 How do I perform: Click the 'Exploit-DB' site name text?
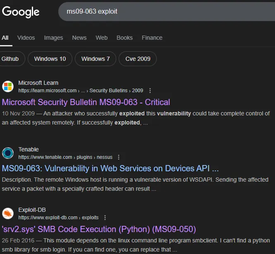click(x=32, y=210)
